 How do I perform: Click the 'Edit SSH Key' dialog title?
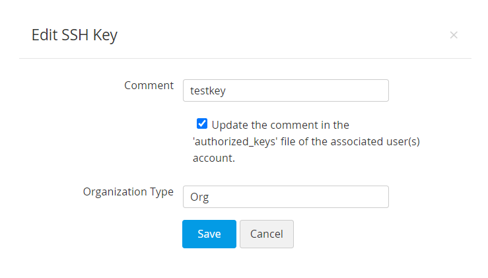[74, 35]
